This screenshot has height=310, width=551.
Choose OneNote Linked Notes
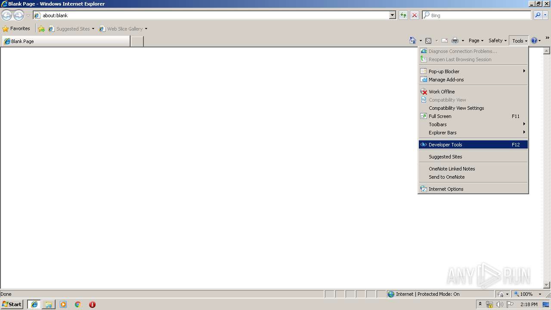point(473,169)
